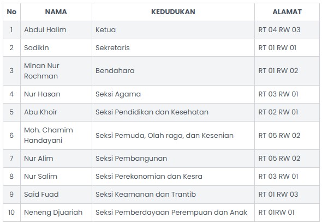Select the Nur Alim name cell
The height and width of the screenshot is (224, 322).
[56, 159]
